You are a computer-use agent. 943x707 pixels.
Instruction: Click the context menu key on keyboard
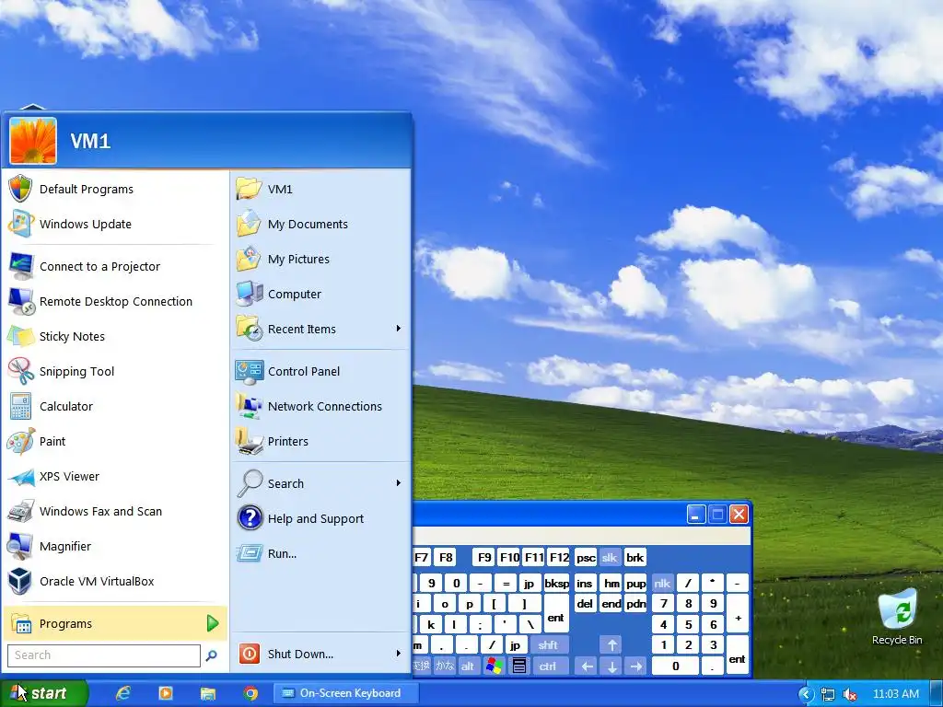(519, 666)
